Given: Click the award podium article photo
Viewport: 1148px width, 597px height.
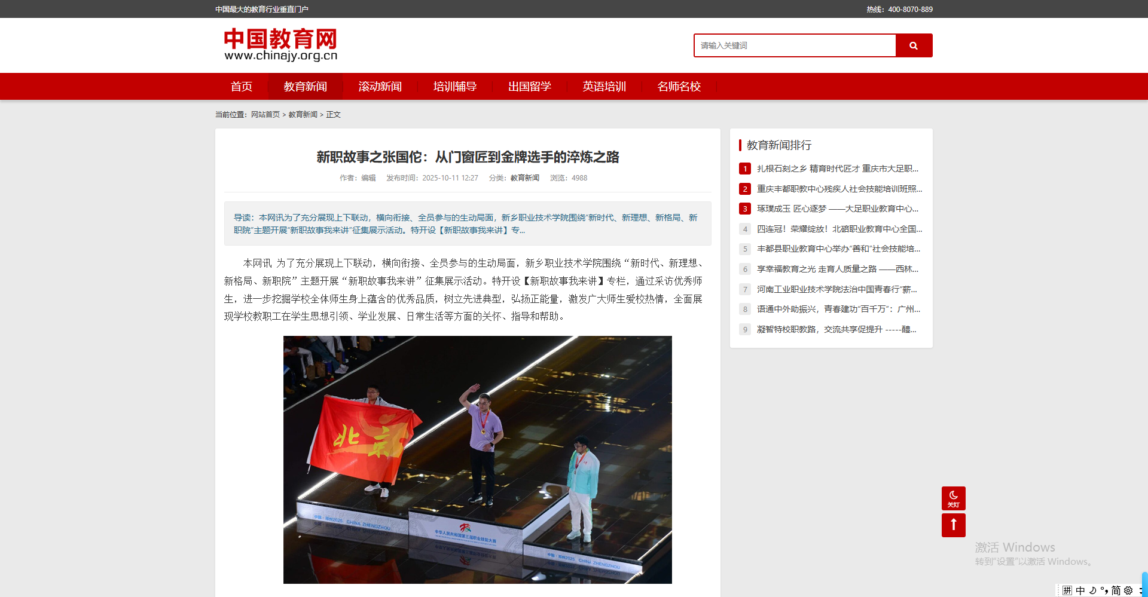Looking at the screenshot, I should [477, 460].
